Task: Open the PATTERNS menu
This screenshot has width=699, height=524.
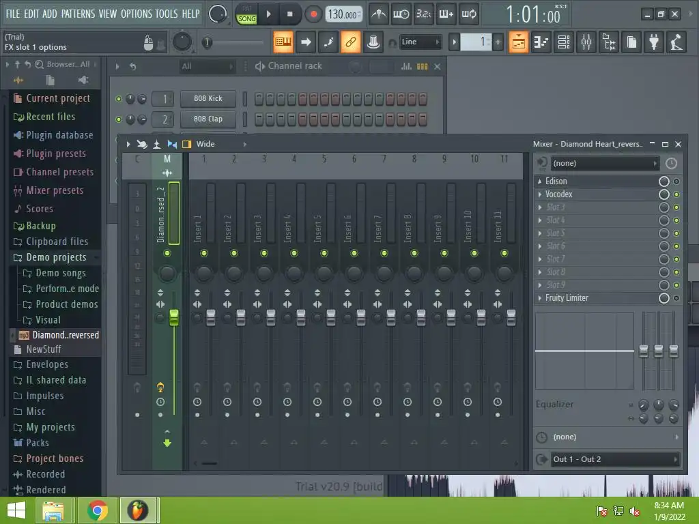Action: coord(78,14)
